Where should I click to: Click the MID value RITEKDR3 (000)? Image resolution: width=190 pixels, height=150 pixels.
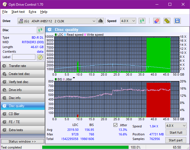point(33,42)
